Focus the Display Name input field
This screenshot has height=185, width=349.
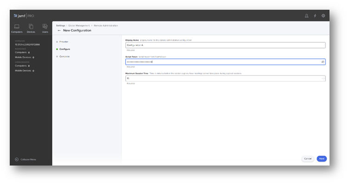[x=225, y=45]
